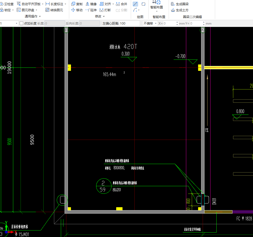Viewport: 253px width, 237px height.
Task: Expand the 修改 group menu
Action: pos(100,16)
